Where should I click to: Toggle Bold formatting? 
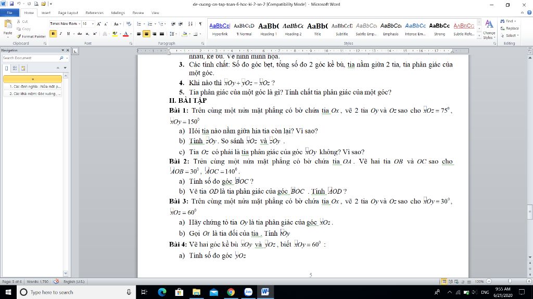coord(53,34)
